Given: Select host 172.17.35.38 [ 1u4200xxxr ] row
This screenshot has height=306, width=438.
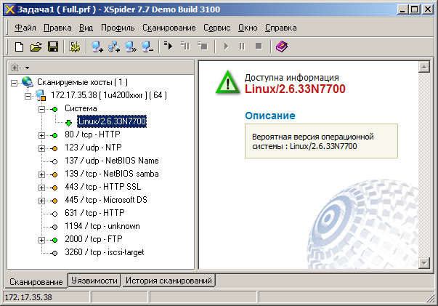Looking at the screenshot, I should [x=109, y=95].
